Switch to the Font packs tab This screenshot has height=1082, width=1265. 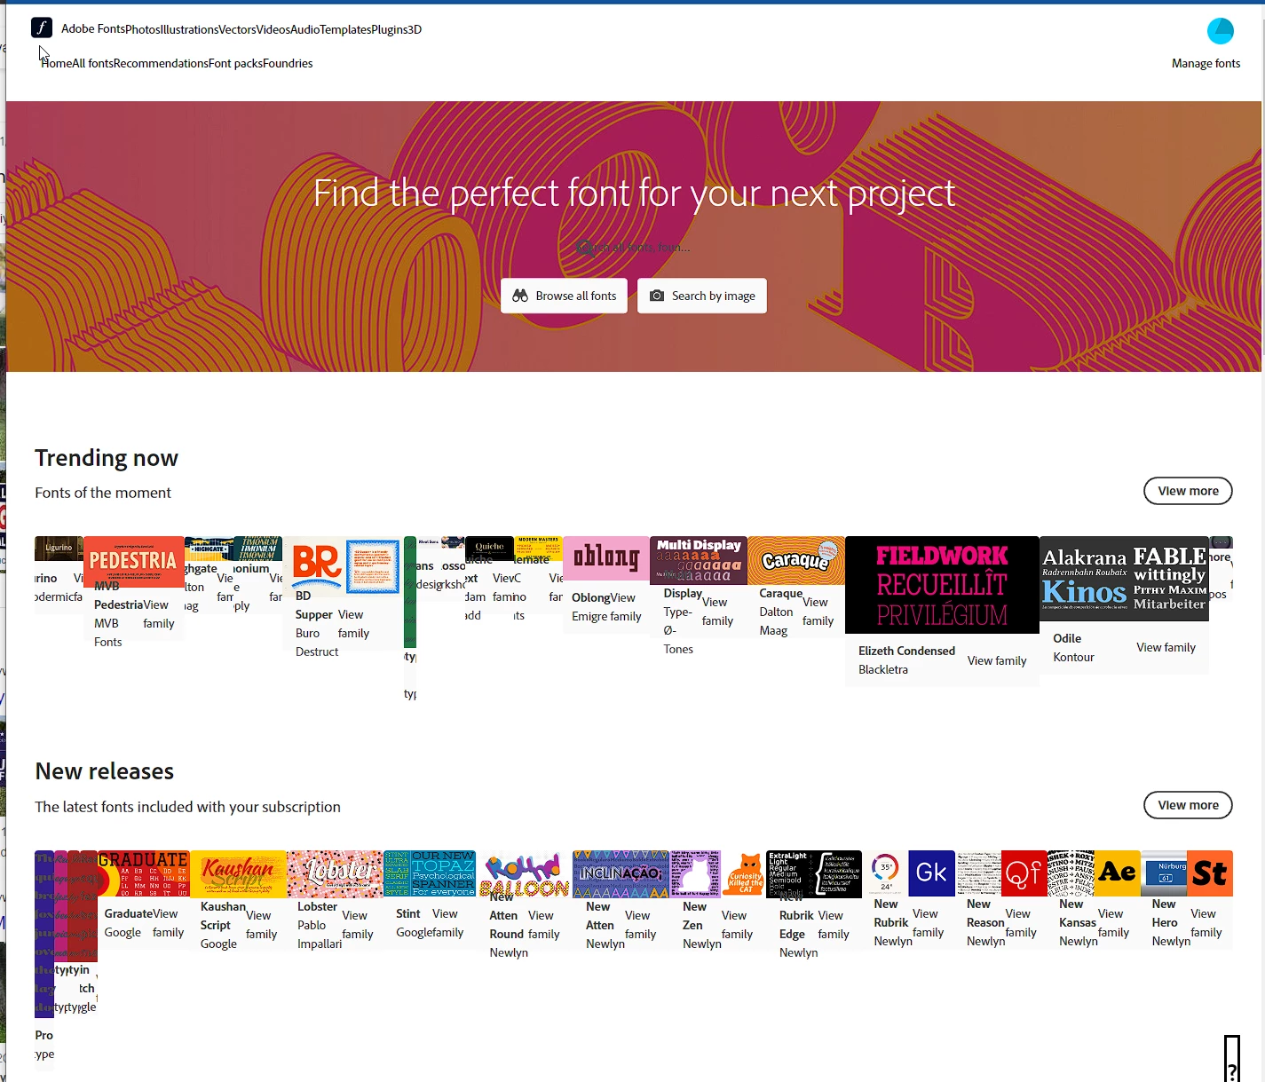[x=235, y=63]
